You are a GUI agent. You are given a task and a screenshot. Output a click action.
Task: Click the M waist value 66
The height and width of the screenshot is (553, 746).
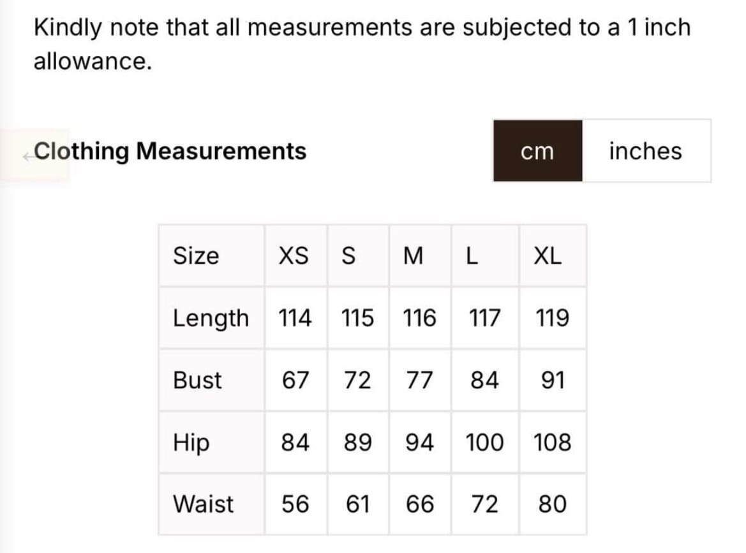tap(420, 504)
